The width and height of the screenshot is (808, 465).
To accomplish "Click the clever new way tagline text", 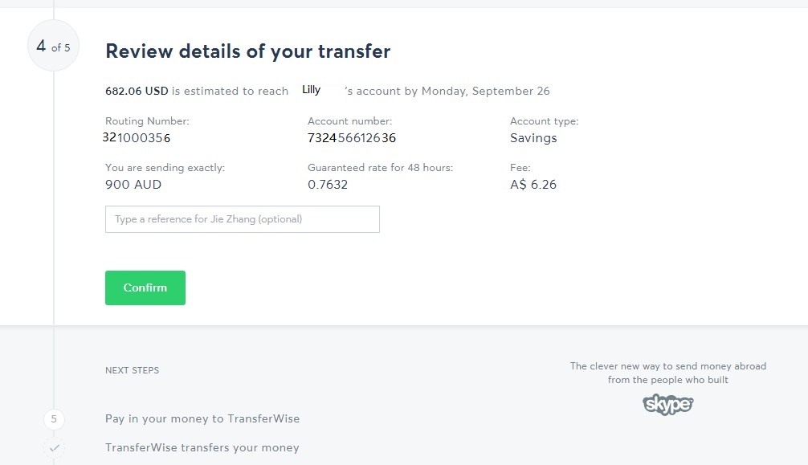I will (667, 373).
